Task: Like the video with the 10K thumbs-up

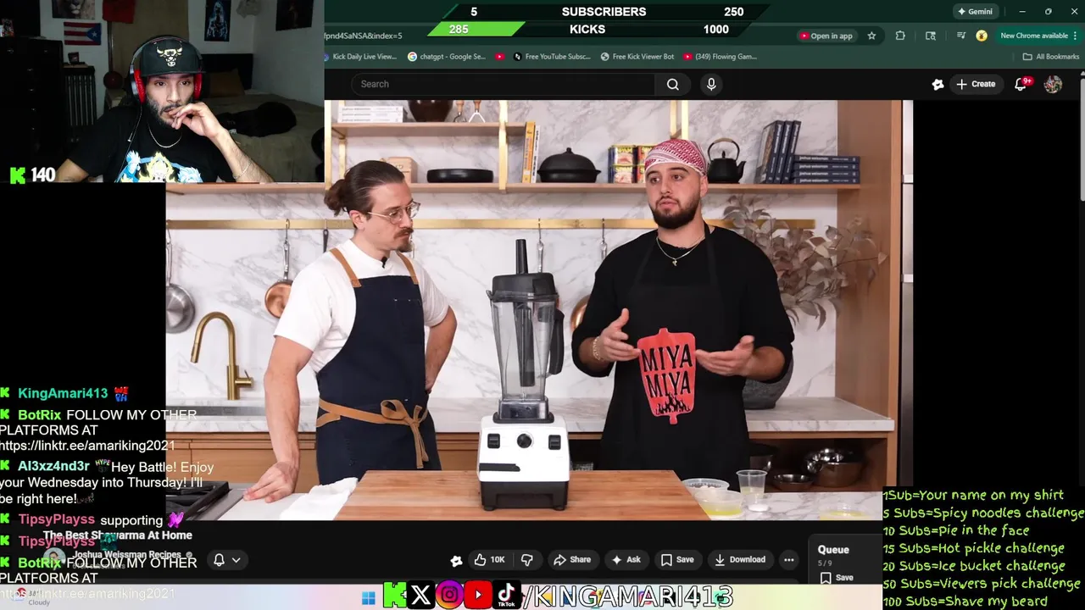Action: [x=489, y=560]
